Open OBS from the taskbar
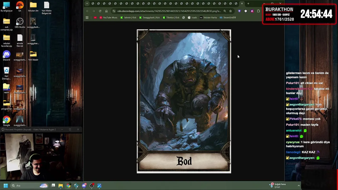338x190 pixels. [92, 186]
